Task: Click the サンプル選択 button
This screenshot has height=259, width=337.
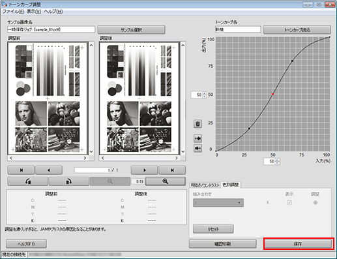Action: (x=131, y=30)
